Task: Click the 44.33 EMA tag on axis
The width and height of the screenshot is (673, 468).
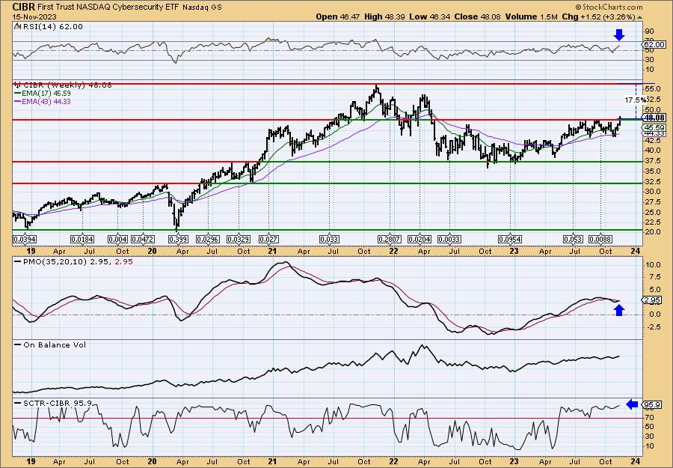Action: point(654,133)
